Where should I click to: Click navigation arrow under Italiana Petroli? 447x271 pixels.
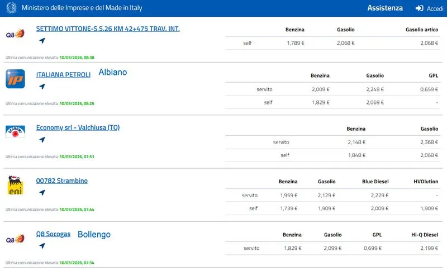pyautogui.click(x=42, y=87)
